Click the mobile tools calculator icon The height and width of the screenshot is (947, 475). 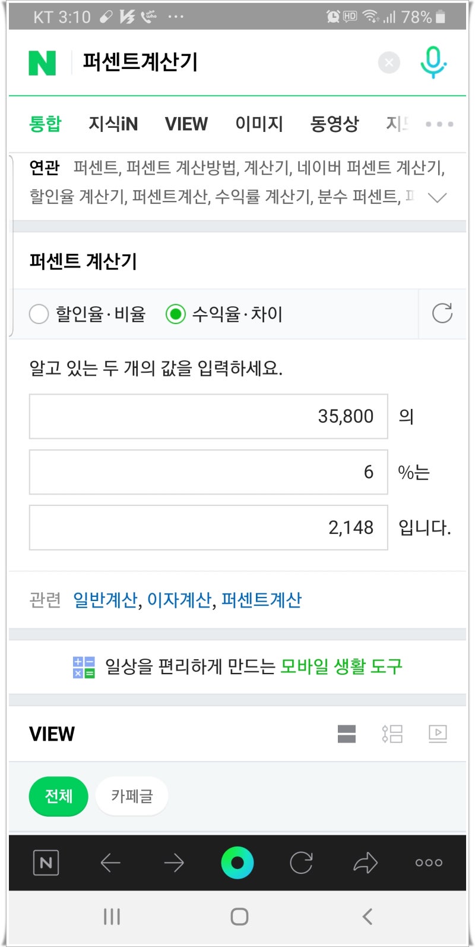(x=83, y=666)
